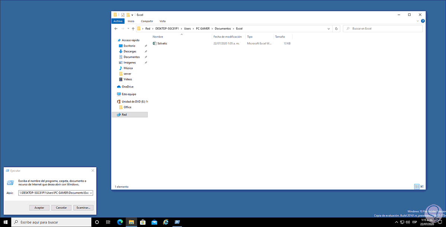Open the Archivo ribbon tab
446x227 pixels.
(118, 21)
